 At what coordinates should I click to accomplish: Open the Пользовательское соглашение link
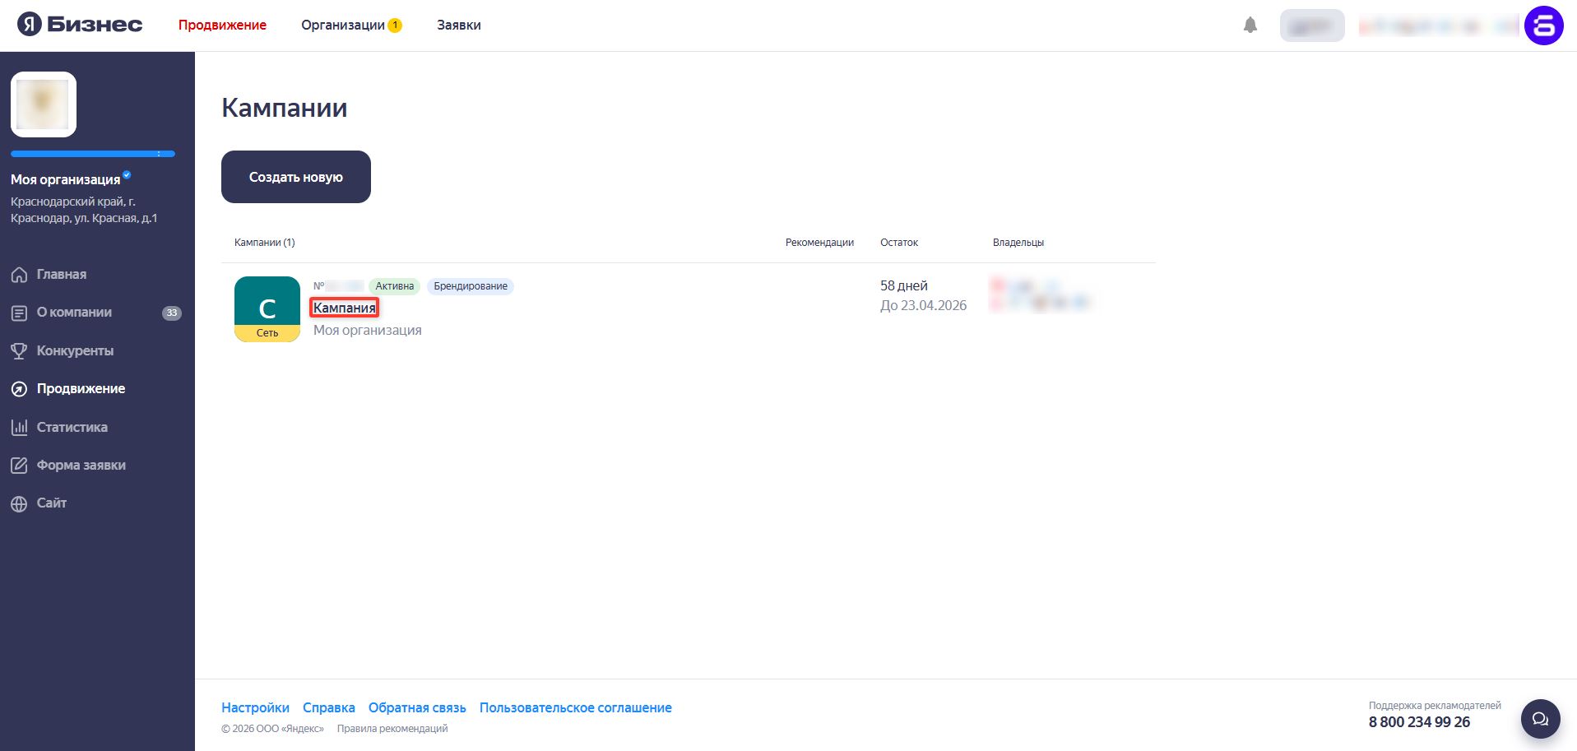pos(575,707)
